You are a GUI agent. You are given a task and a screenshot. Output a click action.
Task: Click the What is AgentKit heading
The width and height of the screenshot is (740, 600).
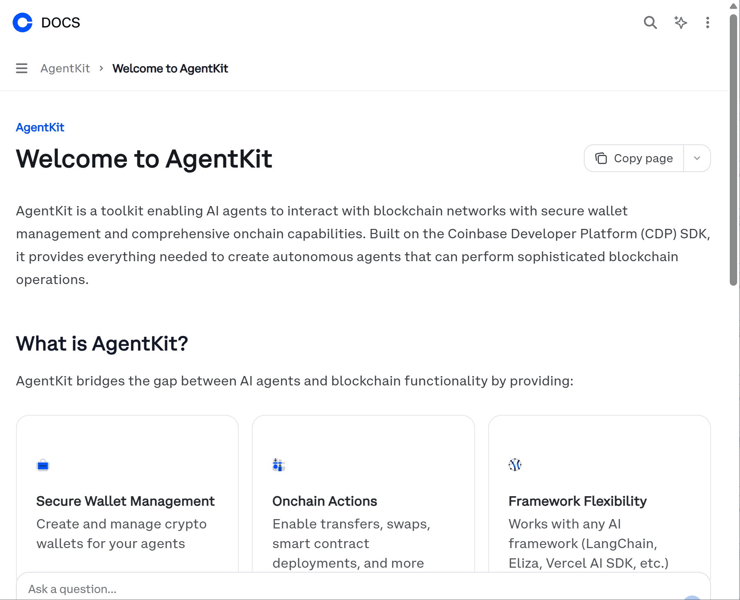point(101,343)
